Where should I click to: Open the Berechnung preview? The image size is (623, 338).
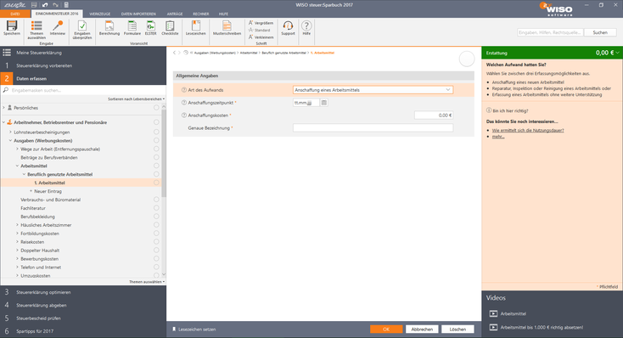109,28
